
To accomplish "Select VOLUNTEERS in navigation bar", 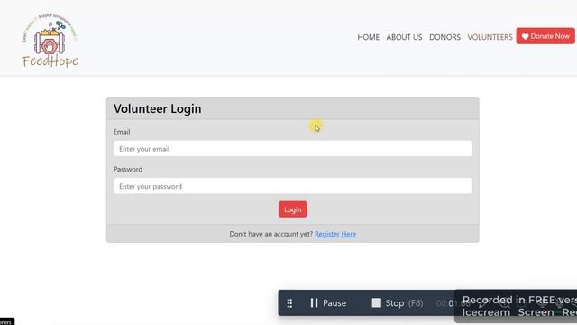I will pyautogui.click(x=490, y=37).
